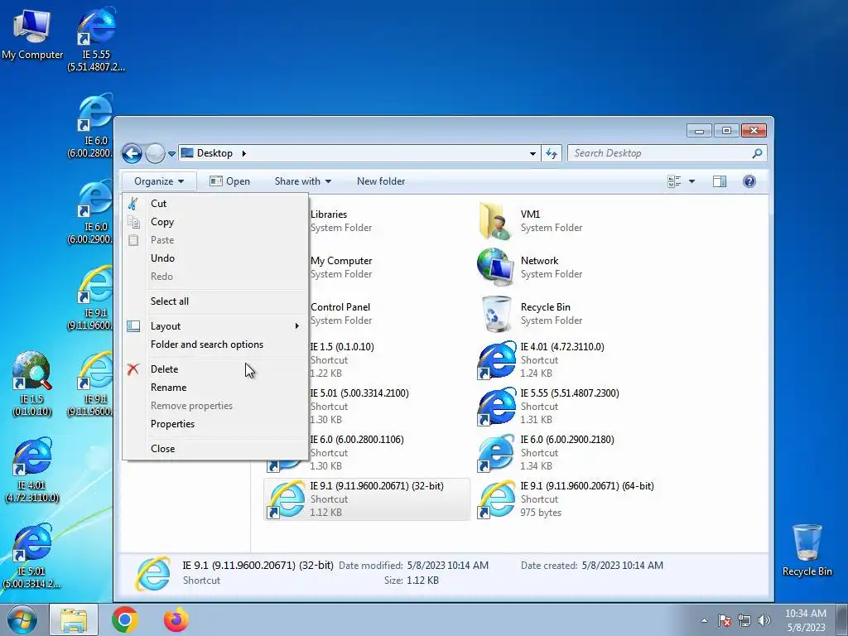Click My Computer desktop icon

32,34
